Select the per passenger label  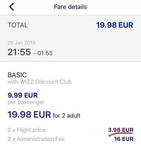[26, 102]
